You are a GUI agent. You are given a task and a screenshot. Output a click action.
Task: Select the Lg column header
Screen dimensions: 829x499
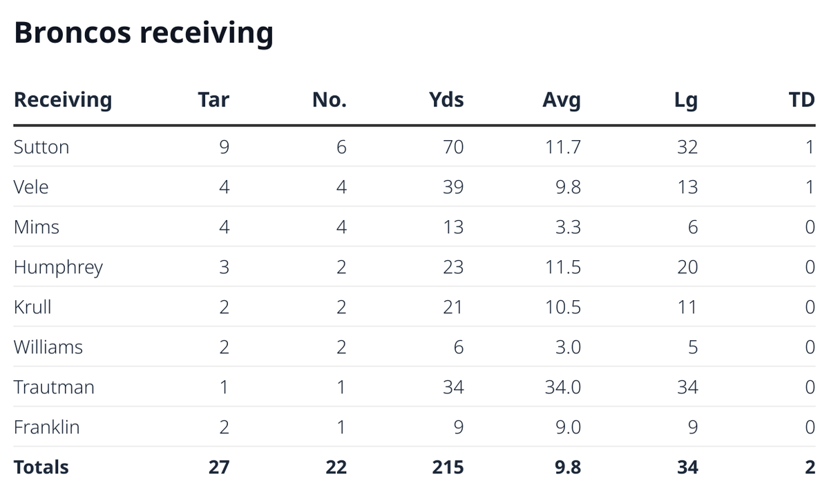(687, 100)
